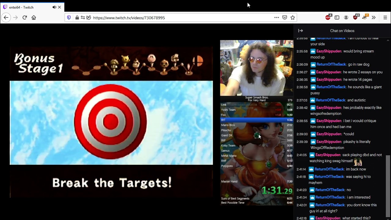Open ReturnOfTheSack's name on 'go in raw dog' message
The image size is (391, 220).
(331, 64)
